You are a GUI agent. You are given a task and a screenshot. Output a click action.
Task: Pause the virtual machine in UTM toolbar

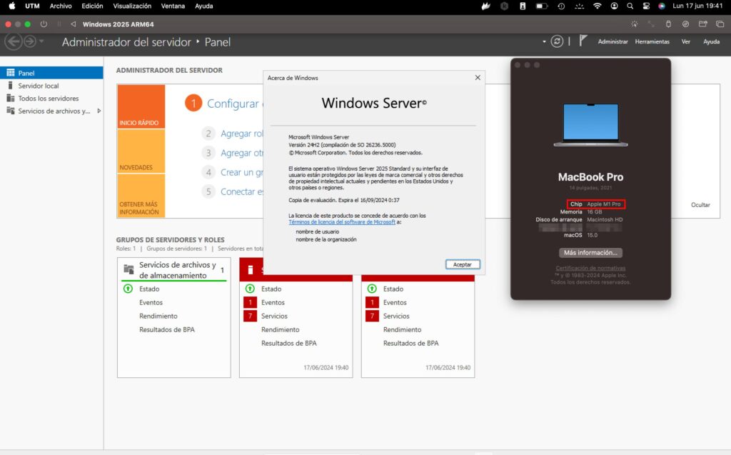[x=59, y=24]
